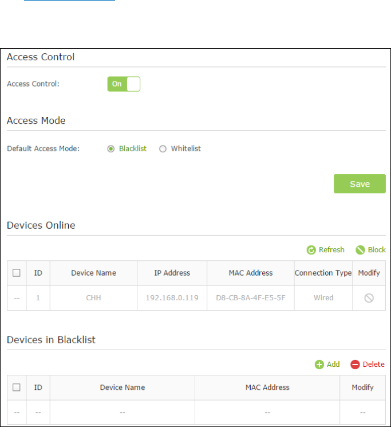Check the select-all box in Devices in Blacklist

pyautogui.click(x=17, y=387)
